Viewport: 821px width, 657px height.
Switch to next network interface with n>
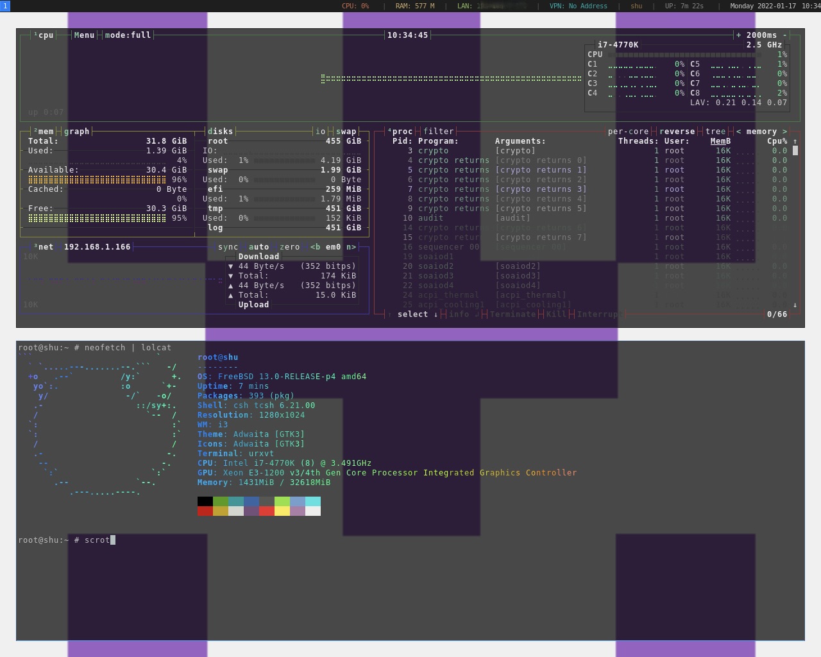coord(351,247)
